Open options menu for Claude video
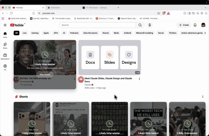The image size is (209, 136). (139, 79)
